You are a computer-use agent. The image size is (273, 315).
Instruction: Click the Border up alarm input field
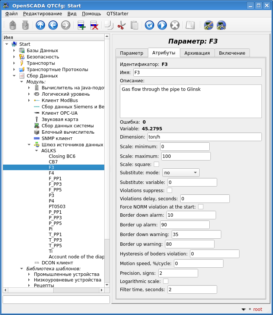[x=185, y=225]
